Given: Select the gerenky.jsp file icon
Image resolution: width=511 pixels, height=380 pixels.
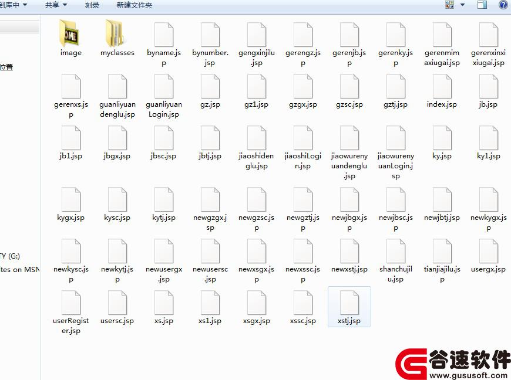Looking at the screenshot, I should (396, 35).
